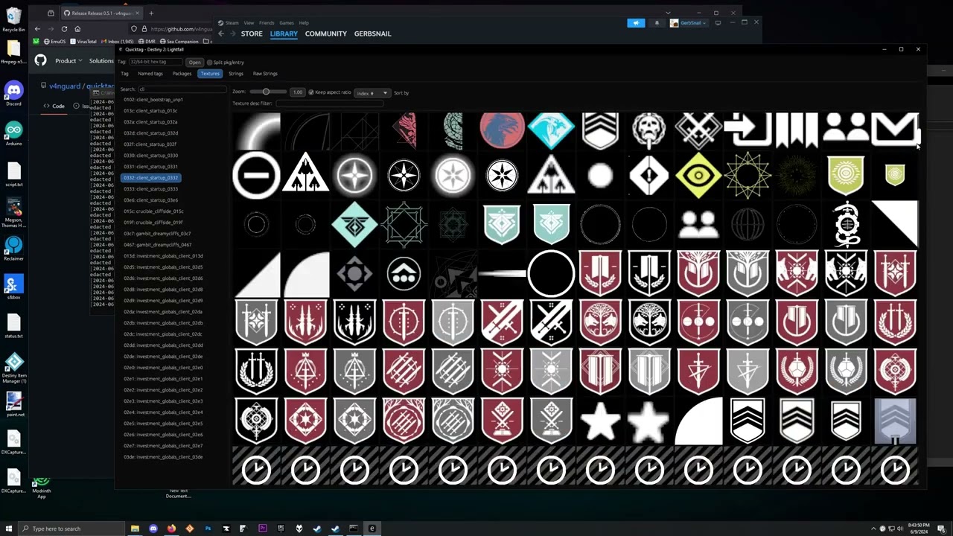
Task: Select the Textures tab
Action: (210, 74)
